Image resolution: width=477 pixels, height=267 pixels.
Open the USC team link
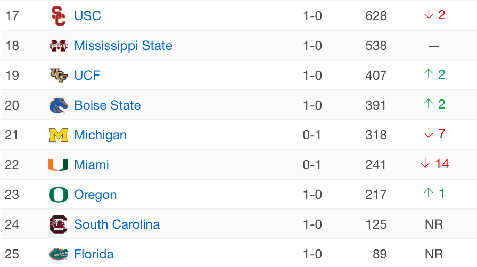coord(87,16)
